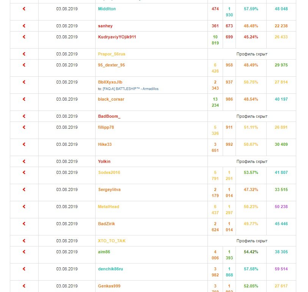Viewport: 308px width, 292px height.
Task: Select the red arrow for KudryaviyYOjik911
Action: (x=24, y=37)
